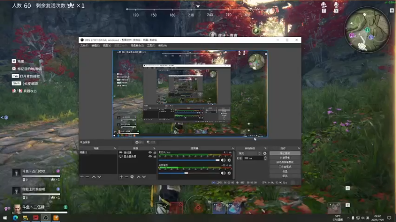The image size is (396, 222).
Task: Click the tray volume speaker icon
Action: tap(363, 218)
